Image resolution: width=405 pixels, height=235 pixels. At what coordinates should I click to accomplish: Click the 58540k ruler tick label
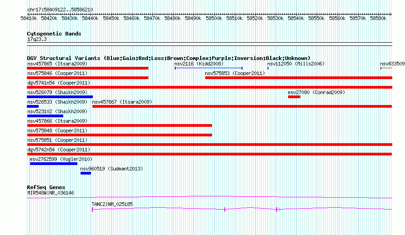pos(296,18)
